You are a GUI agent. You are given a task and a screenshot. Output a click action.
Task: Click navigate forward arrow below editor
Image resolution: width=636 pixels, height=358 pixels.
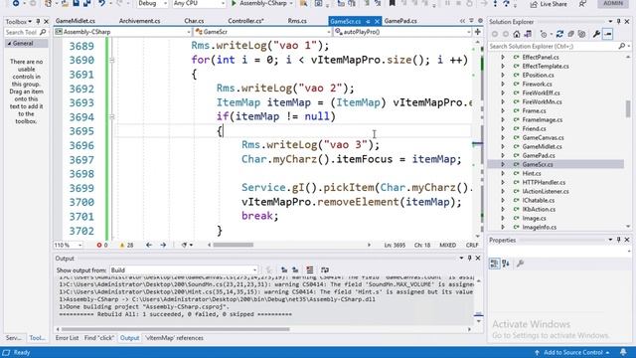click(163, 245)
